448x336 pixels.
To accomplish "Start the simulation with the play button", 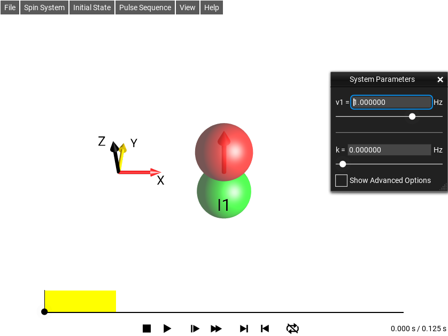I will (x=167, y=329).
